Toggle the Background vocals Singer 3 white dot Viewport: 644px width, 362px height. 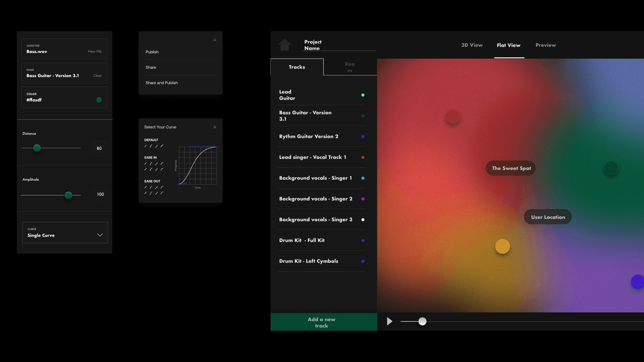click(363, 220)
